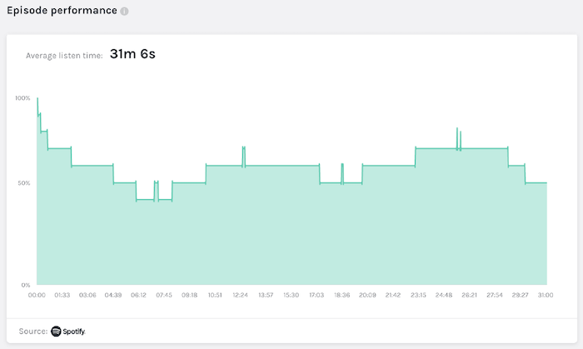Viewport: 583px width, 349px height.
Task: Click the 01:33 time axis label
Action: tap(62, 295)
